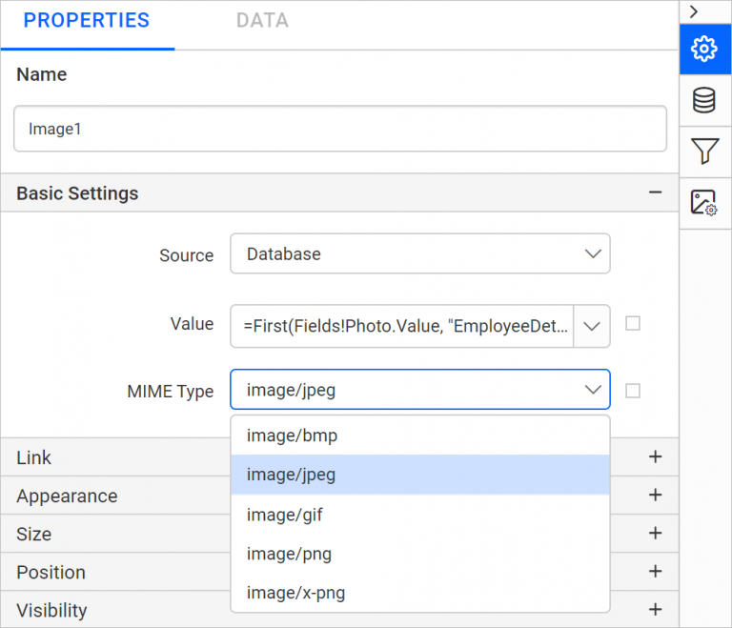Expand the Position section
The height and width of the screenshot is (628, 732).
(655, 572)
